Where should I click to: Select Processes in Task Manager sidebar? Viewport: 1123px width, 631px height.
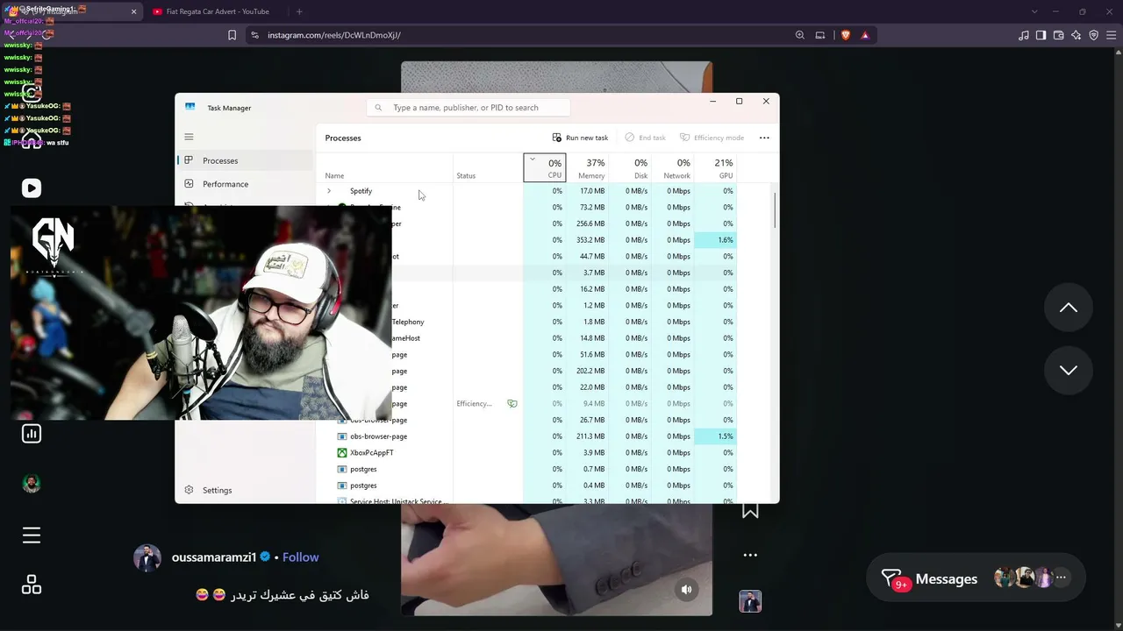[x=245, y=160]
